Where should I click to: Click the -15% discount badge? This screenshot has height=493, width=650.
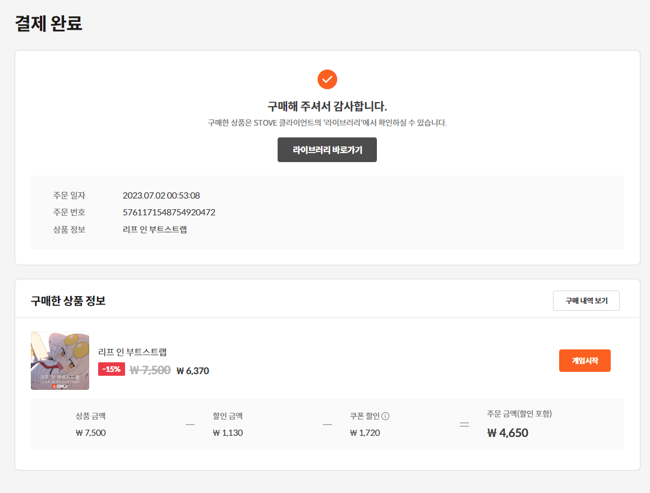pyautogui.click(x=112, y=369)
